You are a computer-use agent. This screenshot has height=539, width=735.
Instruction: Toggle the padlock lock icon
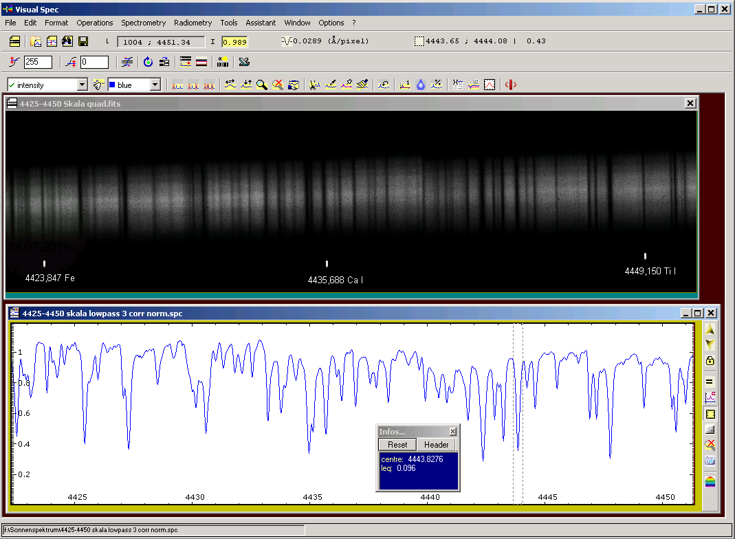(710, 361)
